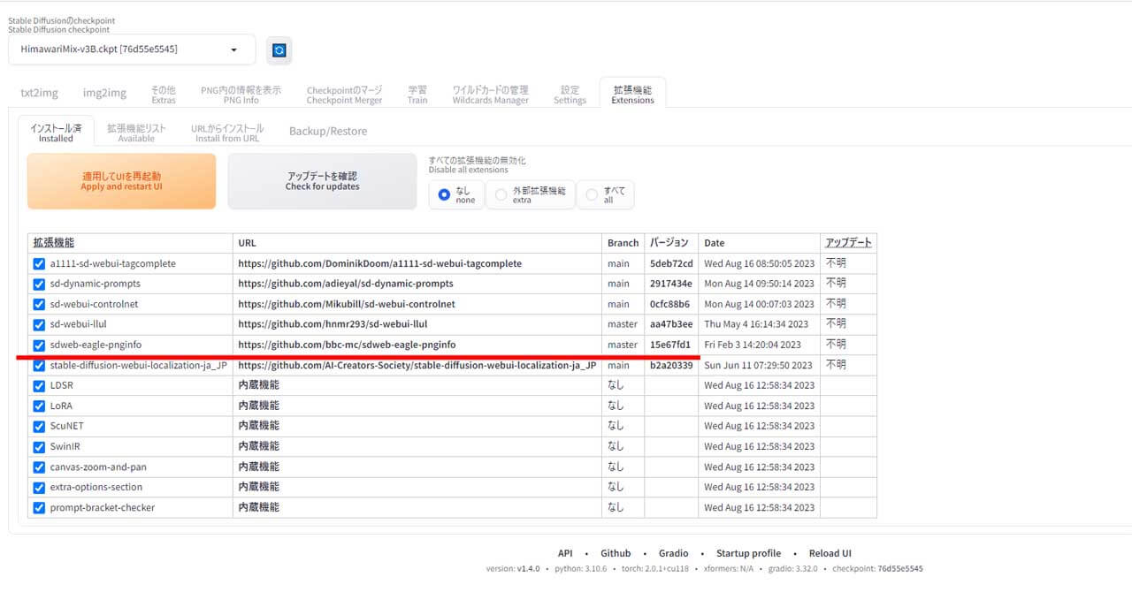The image size is (1132, 592).
Task: Disable the sd-webui-controlnet extension checkbox
Action: point(39,304)
